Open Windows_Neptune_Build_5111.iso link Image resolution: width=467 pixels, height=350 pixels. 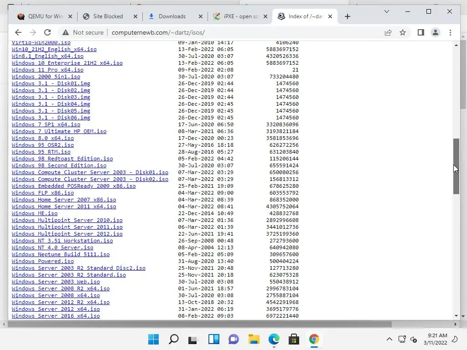(x=61, y=254)
